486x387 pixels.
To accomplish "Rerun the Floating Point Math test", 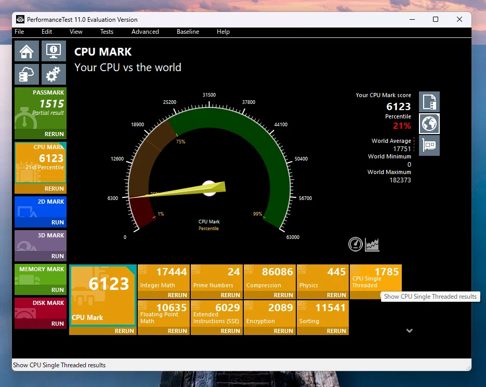I will pyautogui.click(x=164, y=331).
